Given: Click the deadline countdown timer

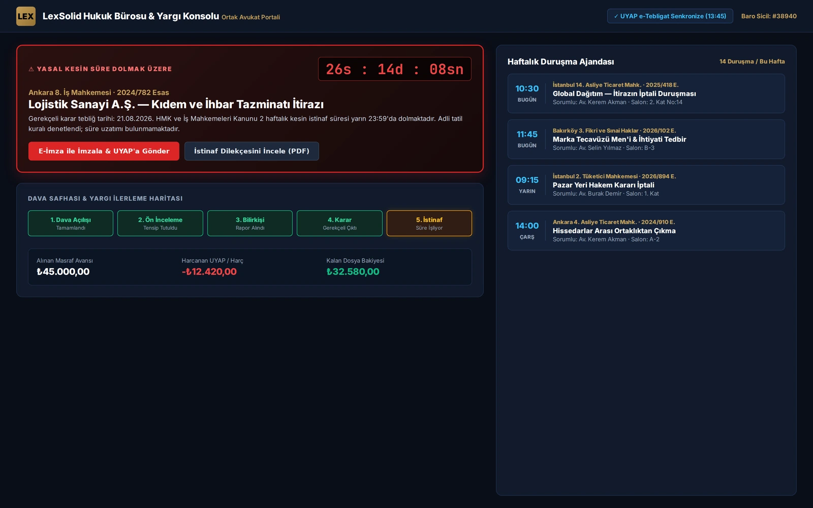Looking at the screenshot, I should tap(394, 69).
